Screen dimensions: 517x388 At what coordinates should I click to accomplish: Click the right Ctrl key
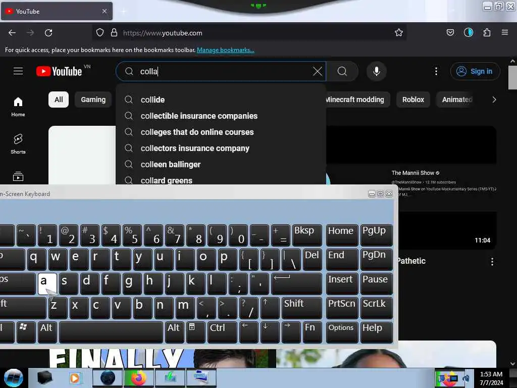coord(222,331)
